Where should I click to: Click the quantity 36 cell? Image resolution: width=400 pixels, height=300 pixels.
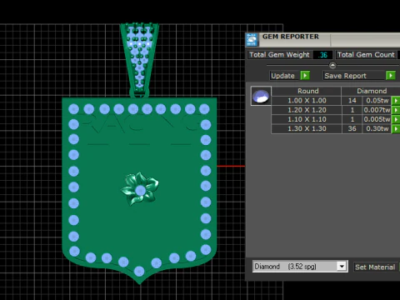point(352,129)
